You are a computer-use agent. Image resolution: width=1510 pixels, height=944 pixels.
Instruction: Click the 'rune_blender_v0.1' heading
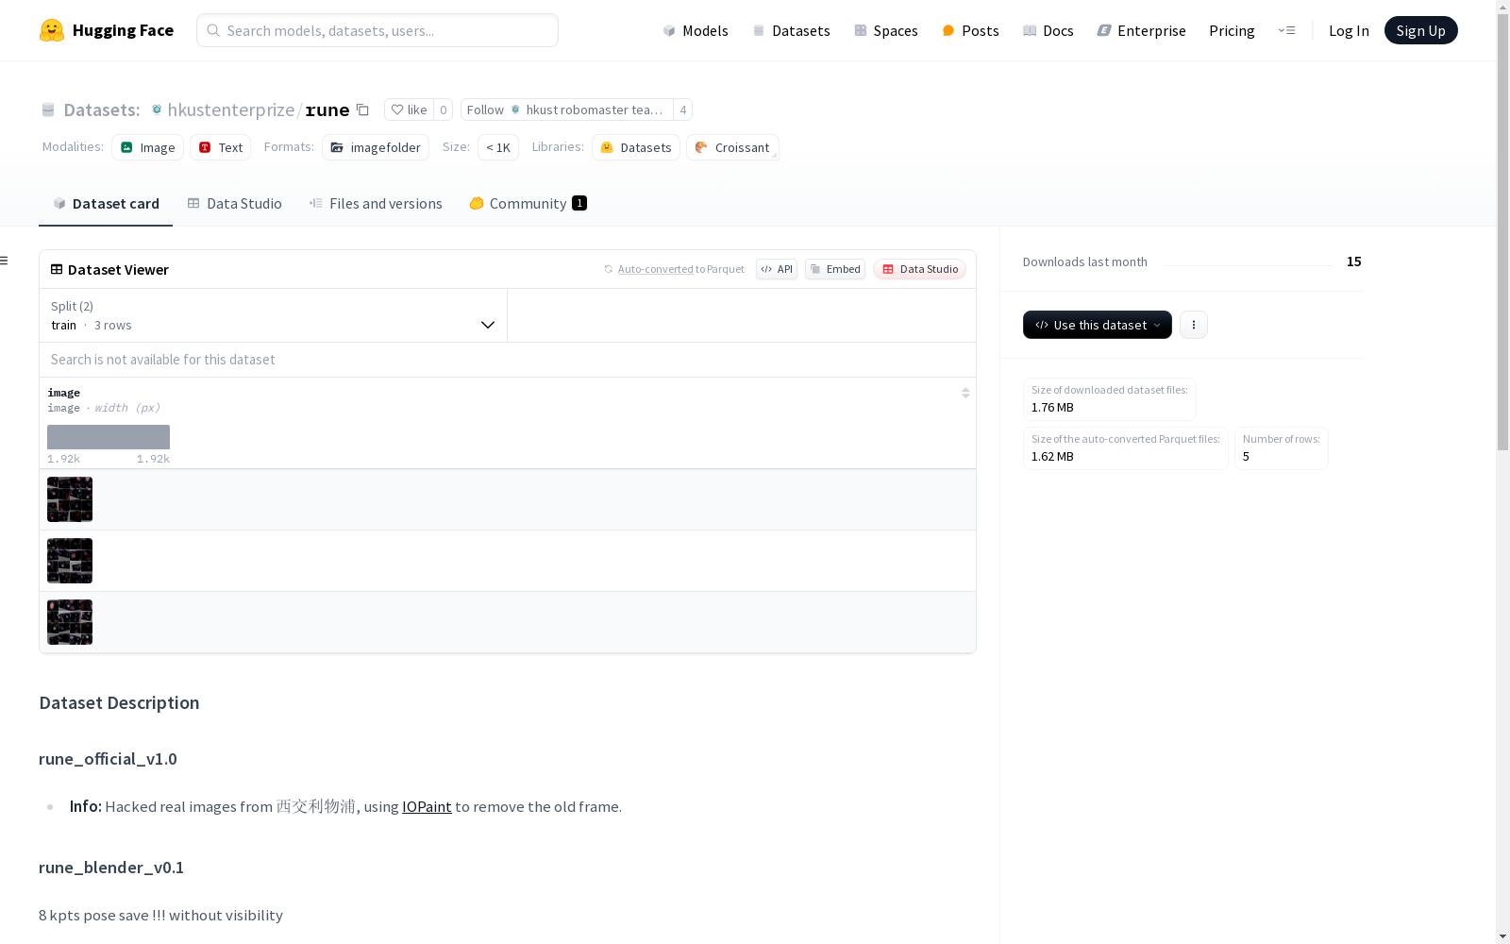pyautogui.click(x=111, y=868)
